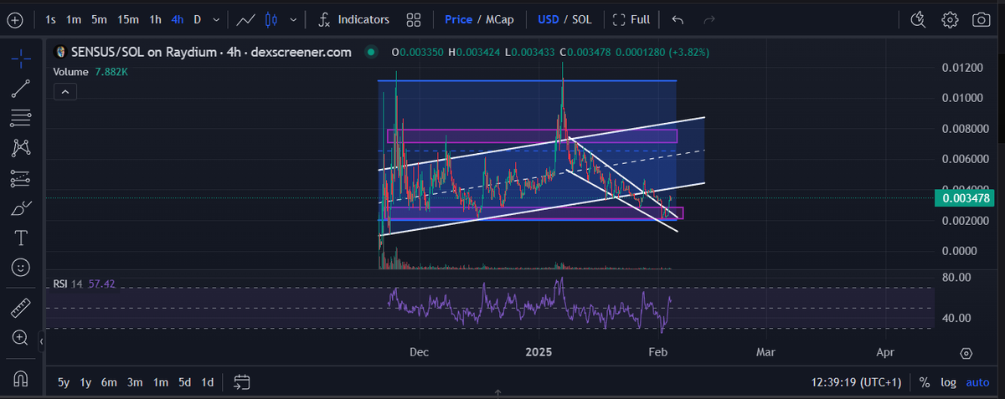1005x399 pixels.
Task: Open the go to date calendar icon
Action: click(242, 382)
